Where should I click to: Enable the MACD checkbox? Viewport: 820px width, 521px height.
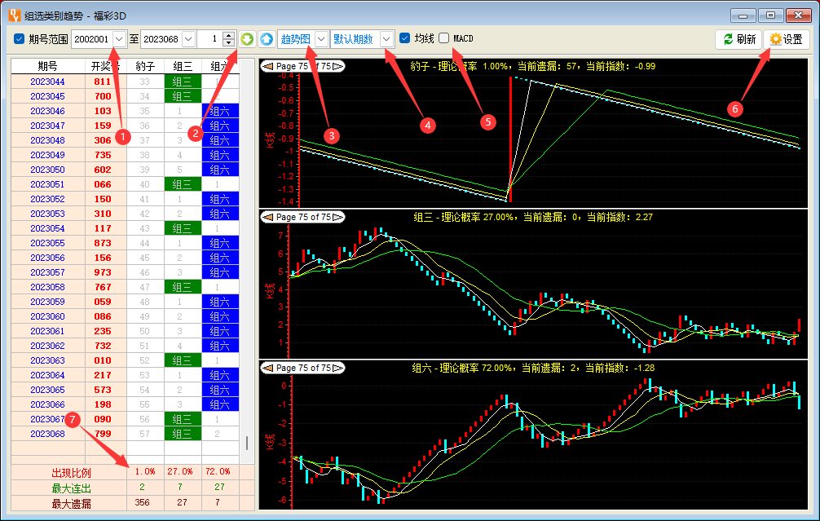point(444,38)
